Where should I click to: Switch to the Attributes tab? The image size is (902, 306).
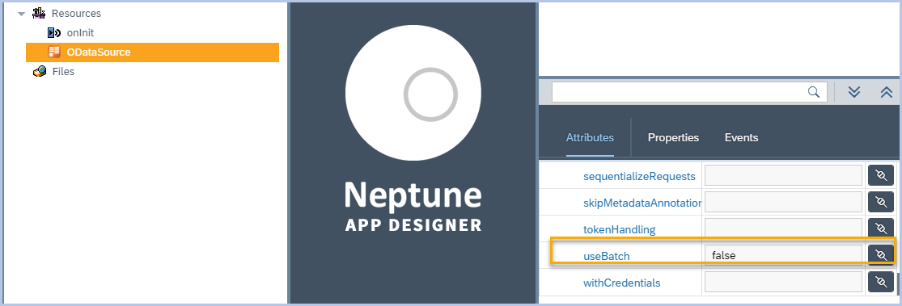tap(590, 138)
